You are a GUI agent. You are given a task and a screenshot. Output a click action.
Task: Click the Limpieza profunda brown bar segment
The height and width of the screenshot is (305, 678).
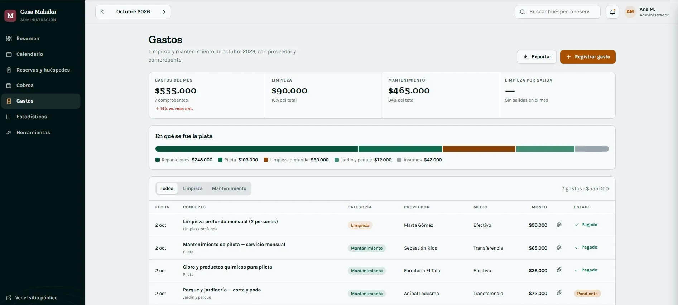pos(479,149)
